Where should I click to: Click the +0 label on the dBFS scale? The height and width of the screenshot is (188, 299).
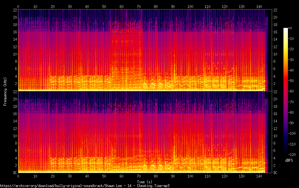290,28
